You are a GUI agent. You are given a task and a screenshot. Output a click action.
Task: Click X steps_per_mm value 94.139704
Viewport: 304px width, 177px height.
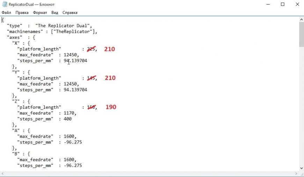pos(75,61)
